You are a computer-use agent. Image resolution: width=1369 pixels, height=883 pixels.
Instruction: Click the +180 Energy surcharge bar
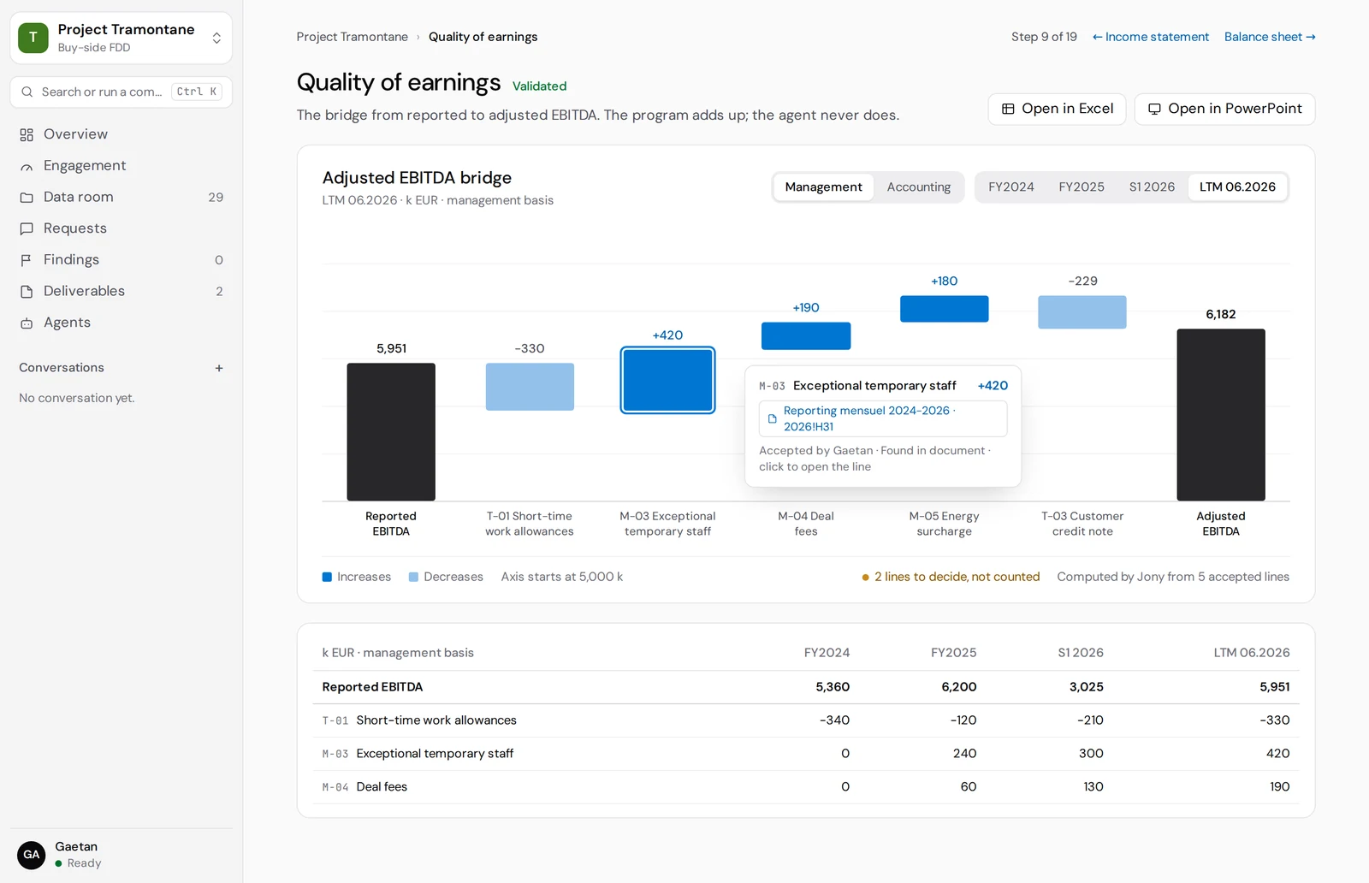coord(945,309)
